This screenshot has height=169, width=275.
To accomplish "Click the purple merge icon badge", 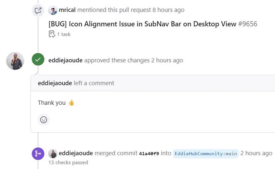I will pyautogui.click(x=38, y=154).
